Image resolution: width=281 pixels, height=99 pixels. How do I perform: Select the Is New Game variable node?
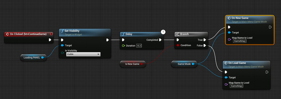click(133, 64)
